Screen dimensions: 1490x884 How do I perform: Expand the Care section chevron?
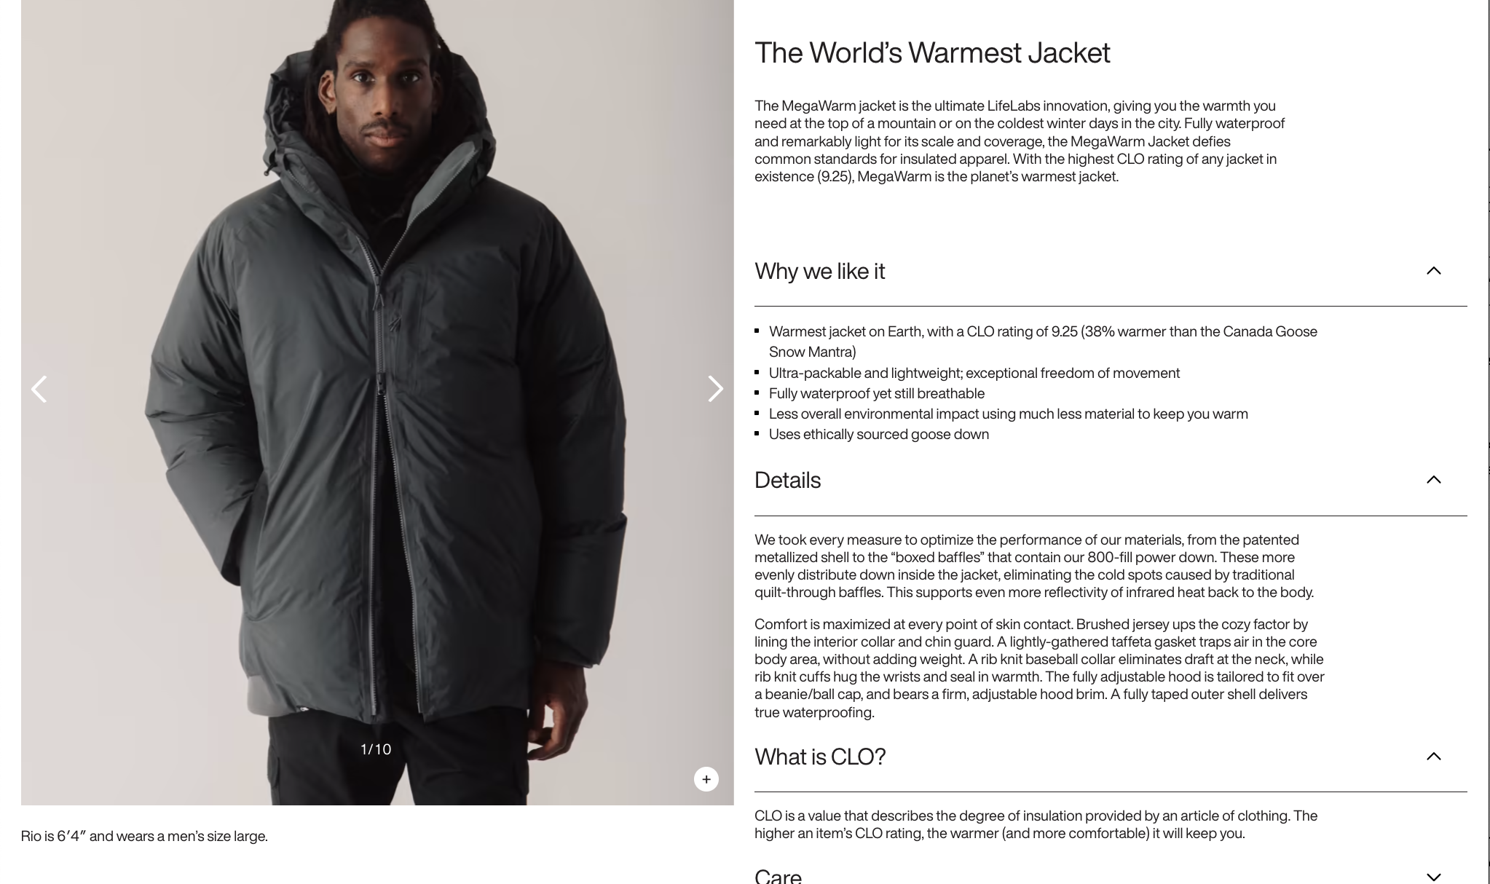[1433, 877]
